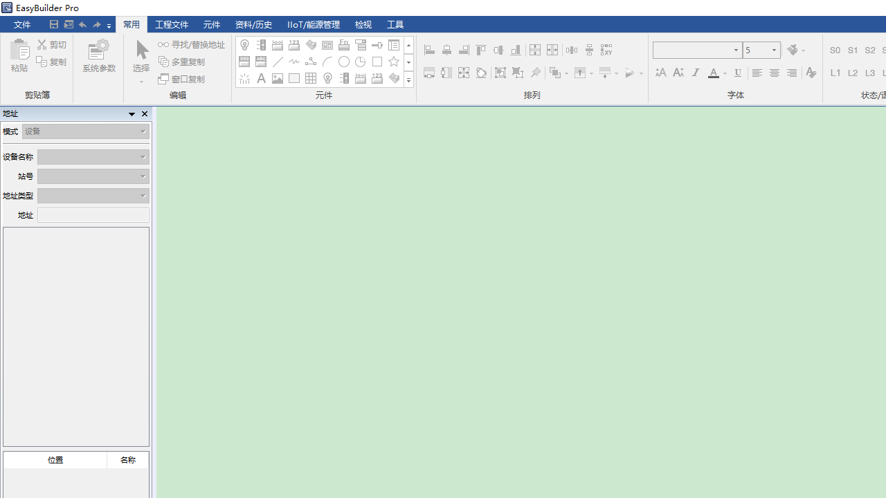Toggle auto-hide pin on 地址 panel
The height and width of the screenshot is (498, 886).
click(132, 114)
